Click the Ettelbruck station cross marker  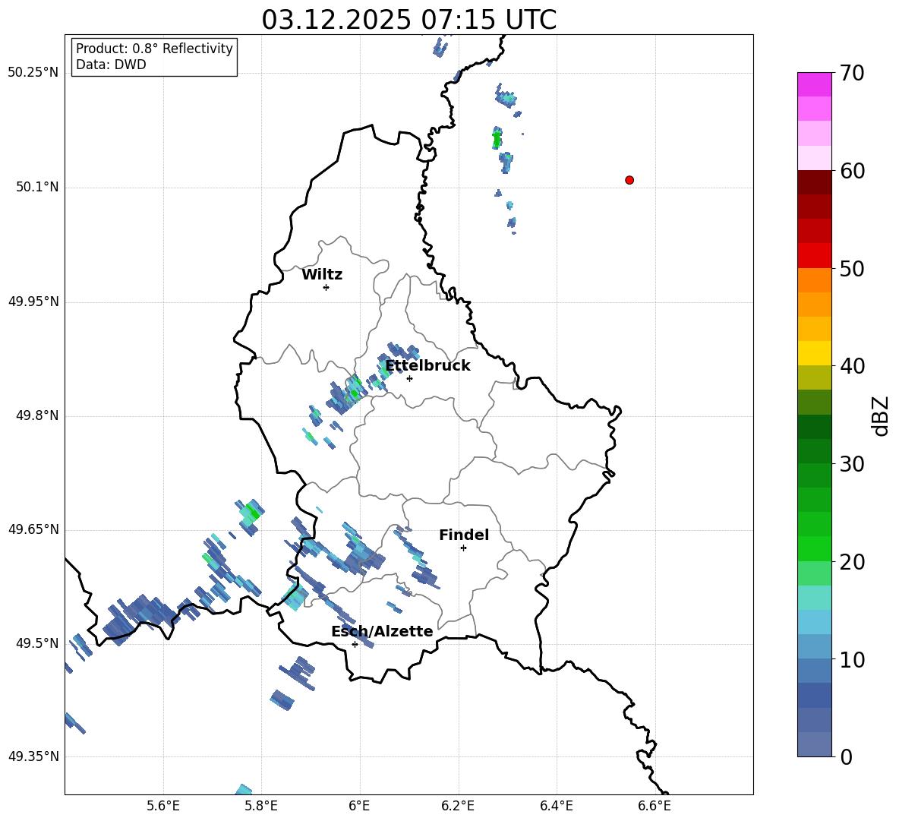[409, 378]
